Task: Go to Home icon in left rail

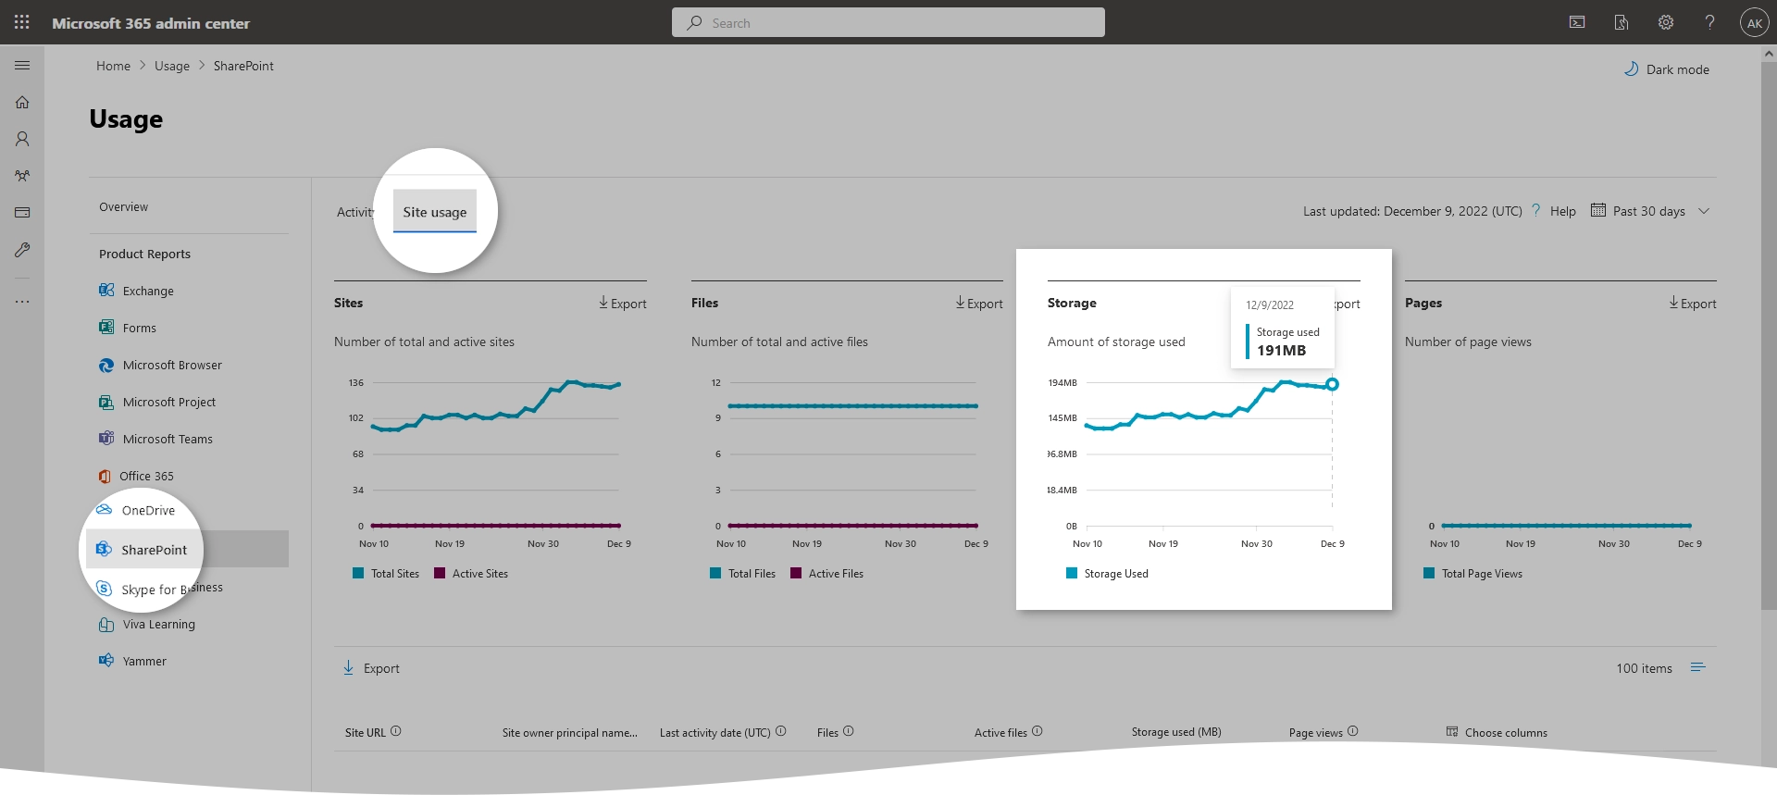Action: [x=22, y=103]
